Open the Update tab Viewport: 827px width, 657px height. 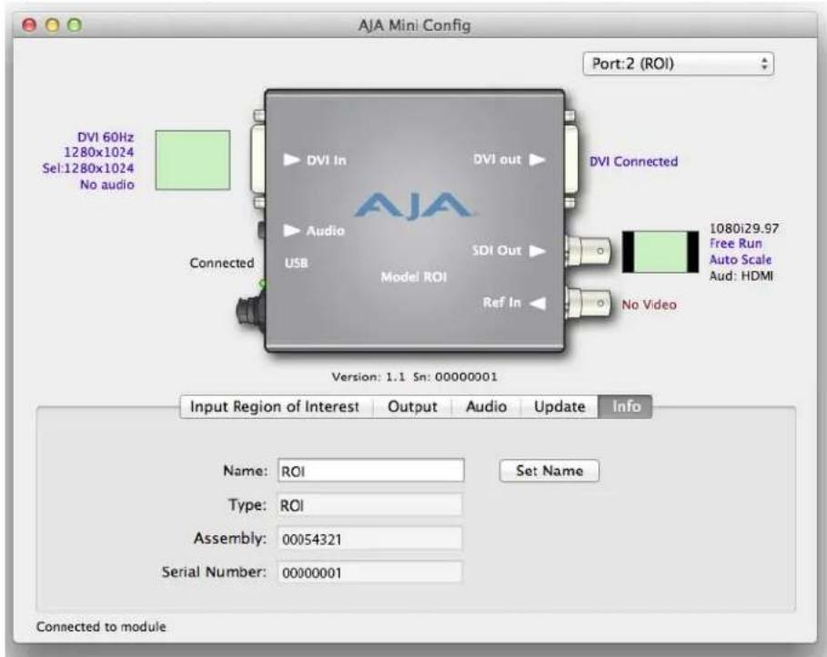[560, 407]
